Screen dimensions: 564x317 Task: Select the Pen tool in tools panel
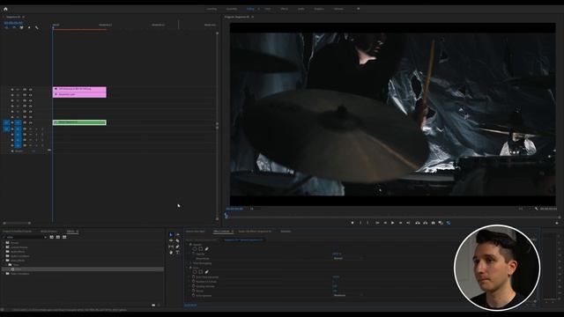pos(177,247)
